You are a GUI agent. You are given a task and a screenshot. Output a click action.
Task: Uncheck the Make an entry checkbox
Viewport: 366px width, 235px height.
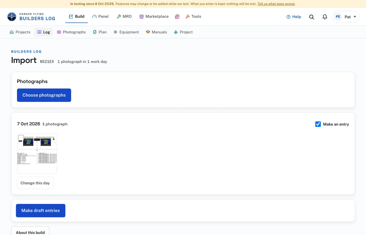point(318,124)
